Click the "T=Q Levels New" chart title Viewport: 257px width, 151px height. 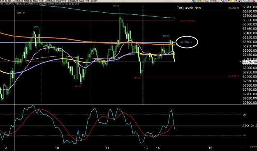pyautogui.click(x=189, y=8)
